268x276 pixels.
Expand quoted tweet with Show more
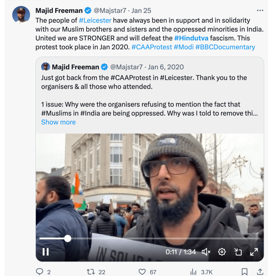(58, 122)
